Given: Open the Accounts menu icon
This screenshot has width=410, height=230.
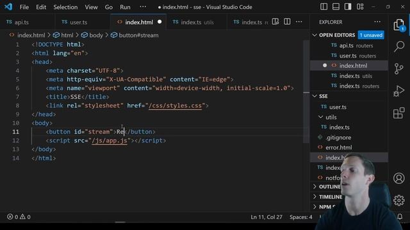Looking at the screenshot, I should (x=398, y=178).
